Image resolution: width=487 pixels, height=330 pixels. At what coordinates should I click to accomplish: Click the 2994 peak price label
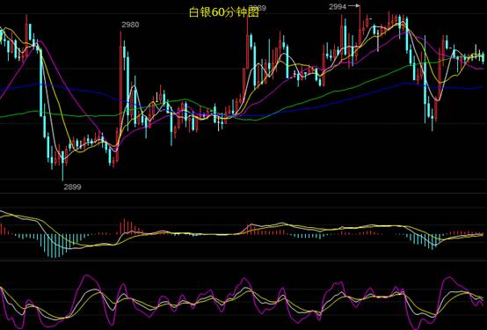point(338,7)
